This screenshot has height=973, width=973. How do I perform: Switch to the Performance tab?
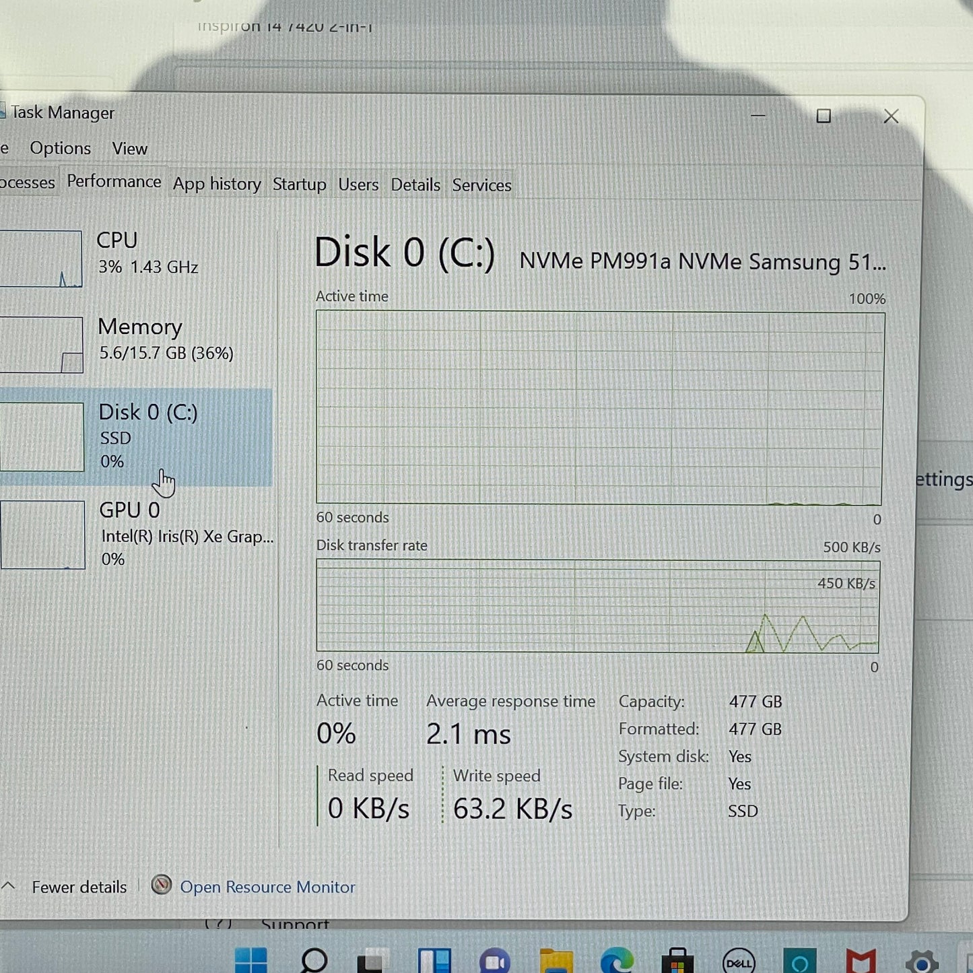tap(114, 182)
